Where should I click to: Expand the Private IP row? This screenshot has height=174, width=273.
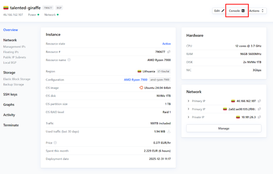(188, 117)
